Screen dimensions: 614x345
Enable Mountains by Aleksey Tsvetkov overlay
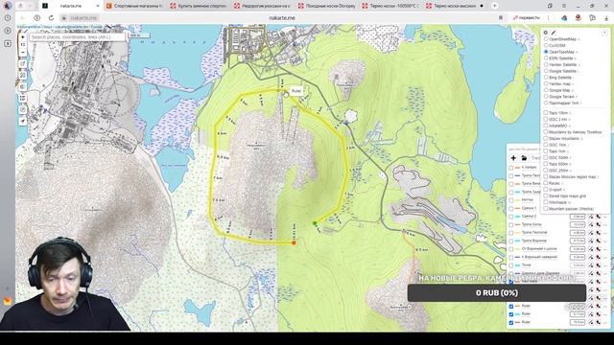tap(546, 132)
